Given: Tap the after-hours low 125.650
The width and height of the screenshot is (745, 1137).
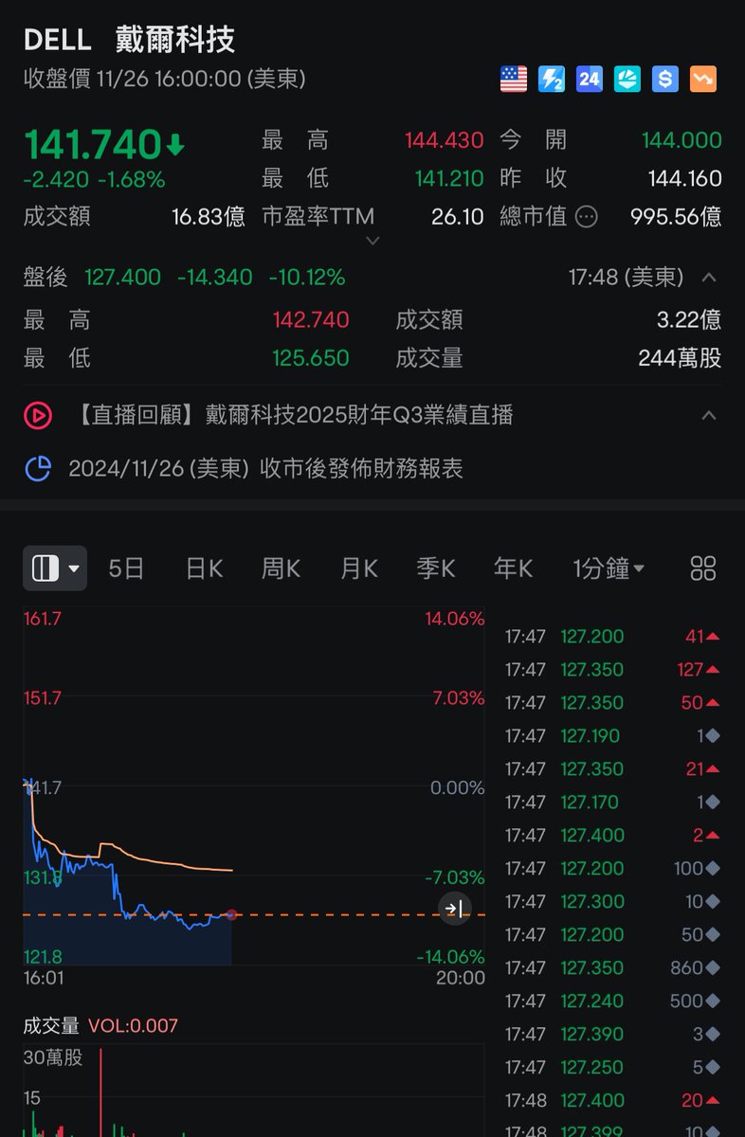Looking at the screenshot, I should 311,358.
